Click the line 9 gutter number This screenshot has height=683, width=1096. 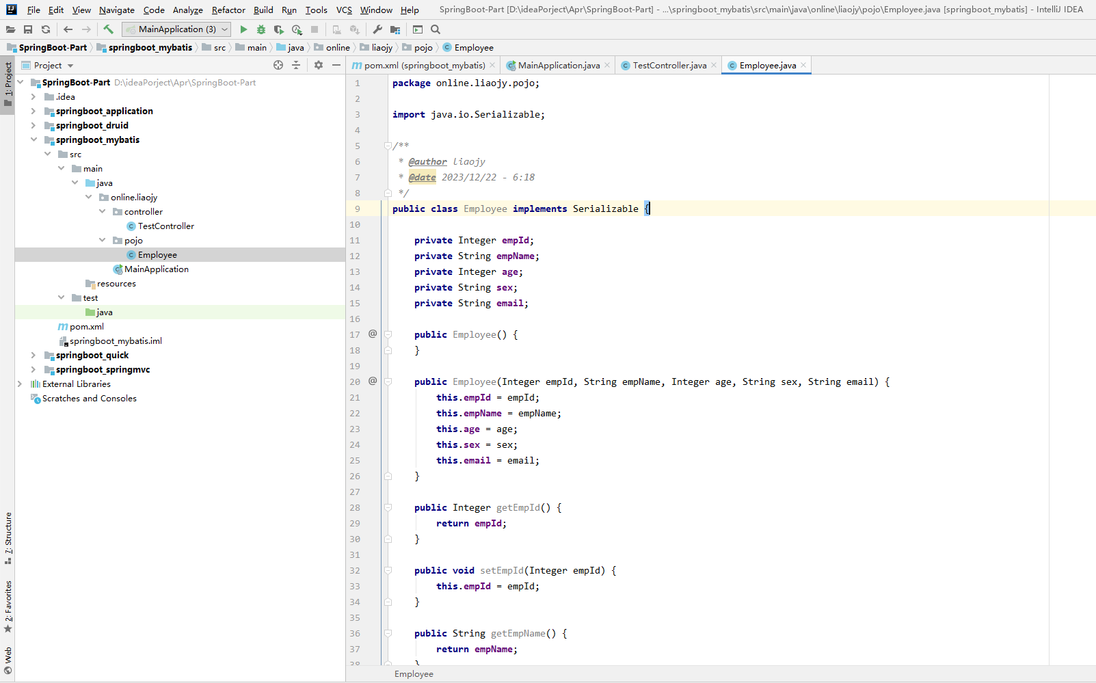pyautogui.click(x=357, y=209)
